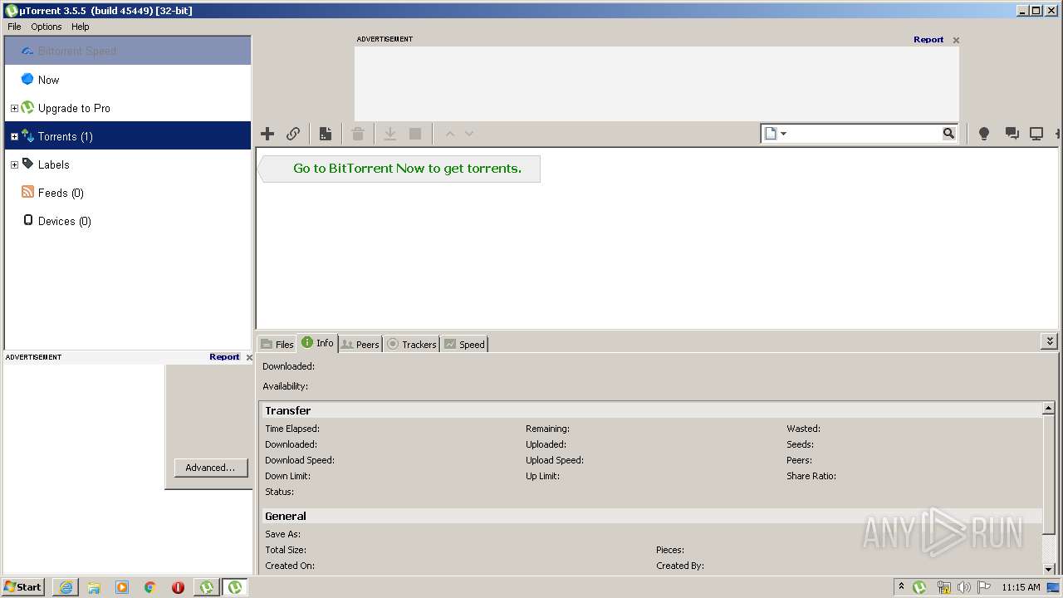Move torrent down the queue
This screenshot has width=1063, height=598.
(x=469, y=134)
